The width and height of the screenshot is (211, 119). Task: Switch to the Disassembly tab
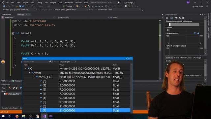click(x=6, y=15)
